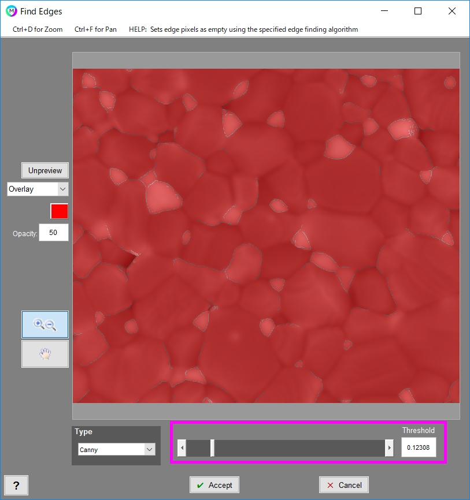Select the Zoom magnifier tool
The image size is (470, 500).
(45, 324)
